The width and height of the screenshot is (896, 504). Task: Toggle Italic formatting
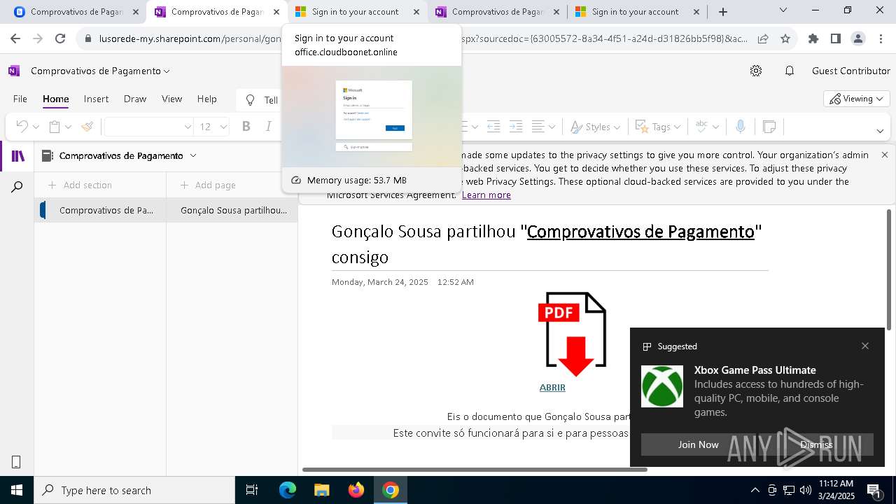coord(269,127)
